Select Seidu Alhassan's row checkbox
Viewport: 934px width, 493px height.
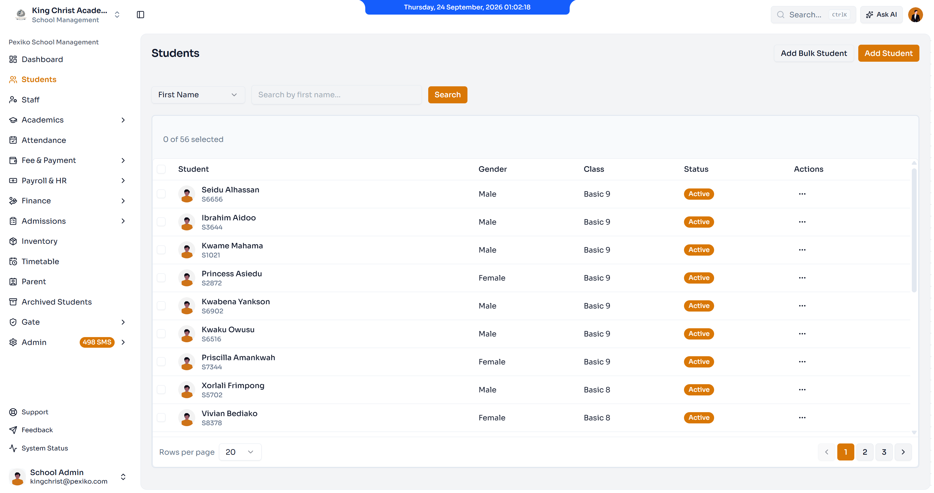161,194
